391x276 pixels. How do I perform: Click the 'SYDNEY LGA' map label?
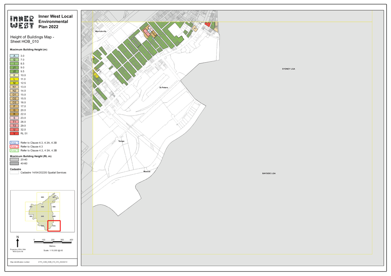pyautogui.click(x=289, y=69)
